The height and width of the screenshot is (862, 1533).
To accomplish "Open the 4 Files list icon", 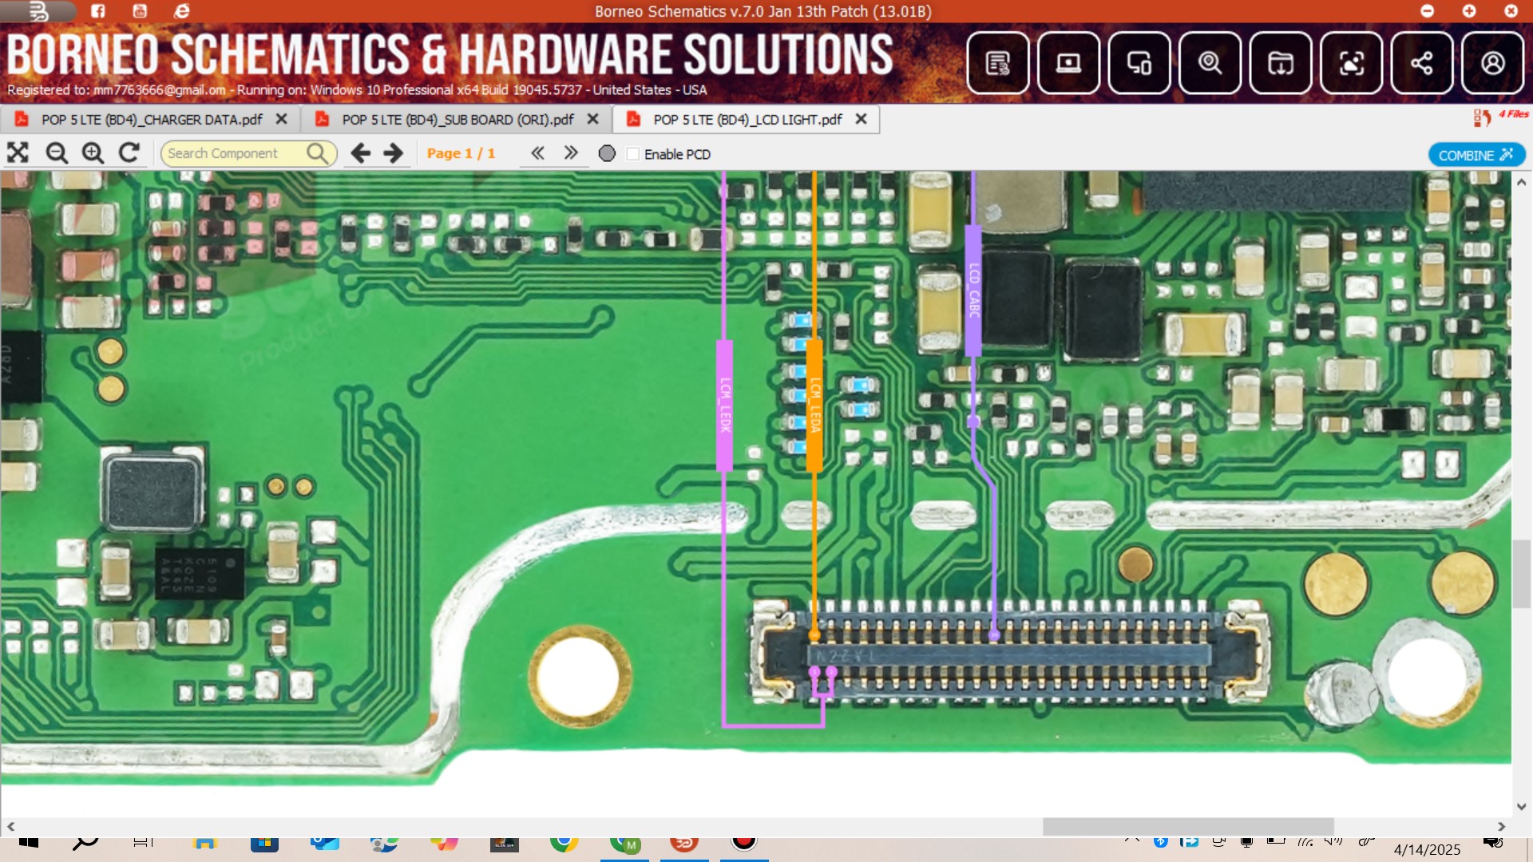I will (1483, 118).
